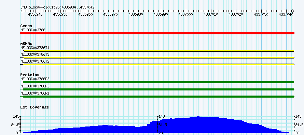Click the Proteins track heading
This screenshot has width=304, height=135.
[x=30, y=75]
